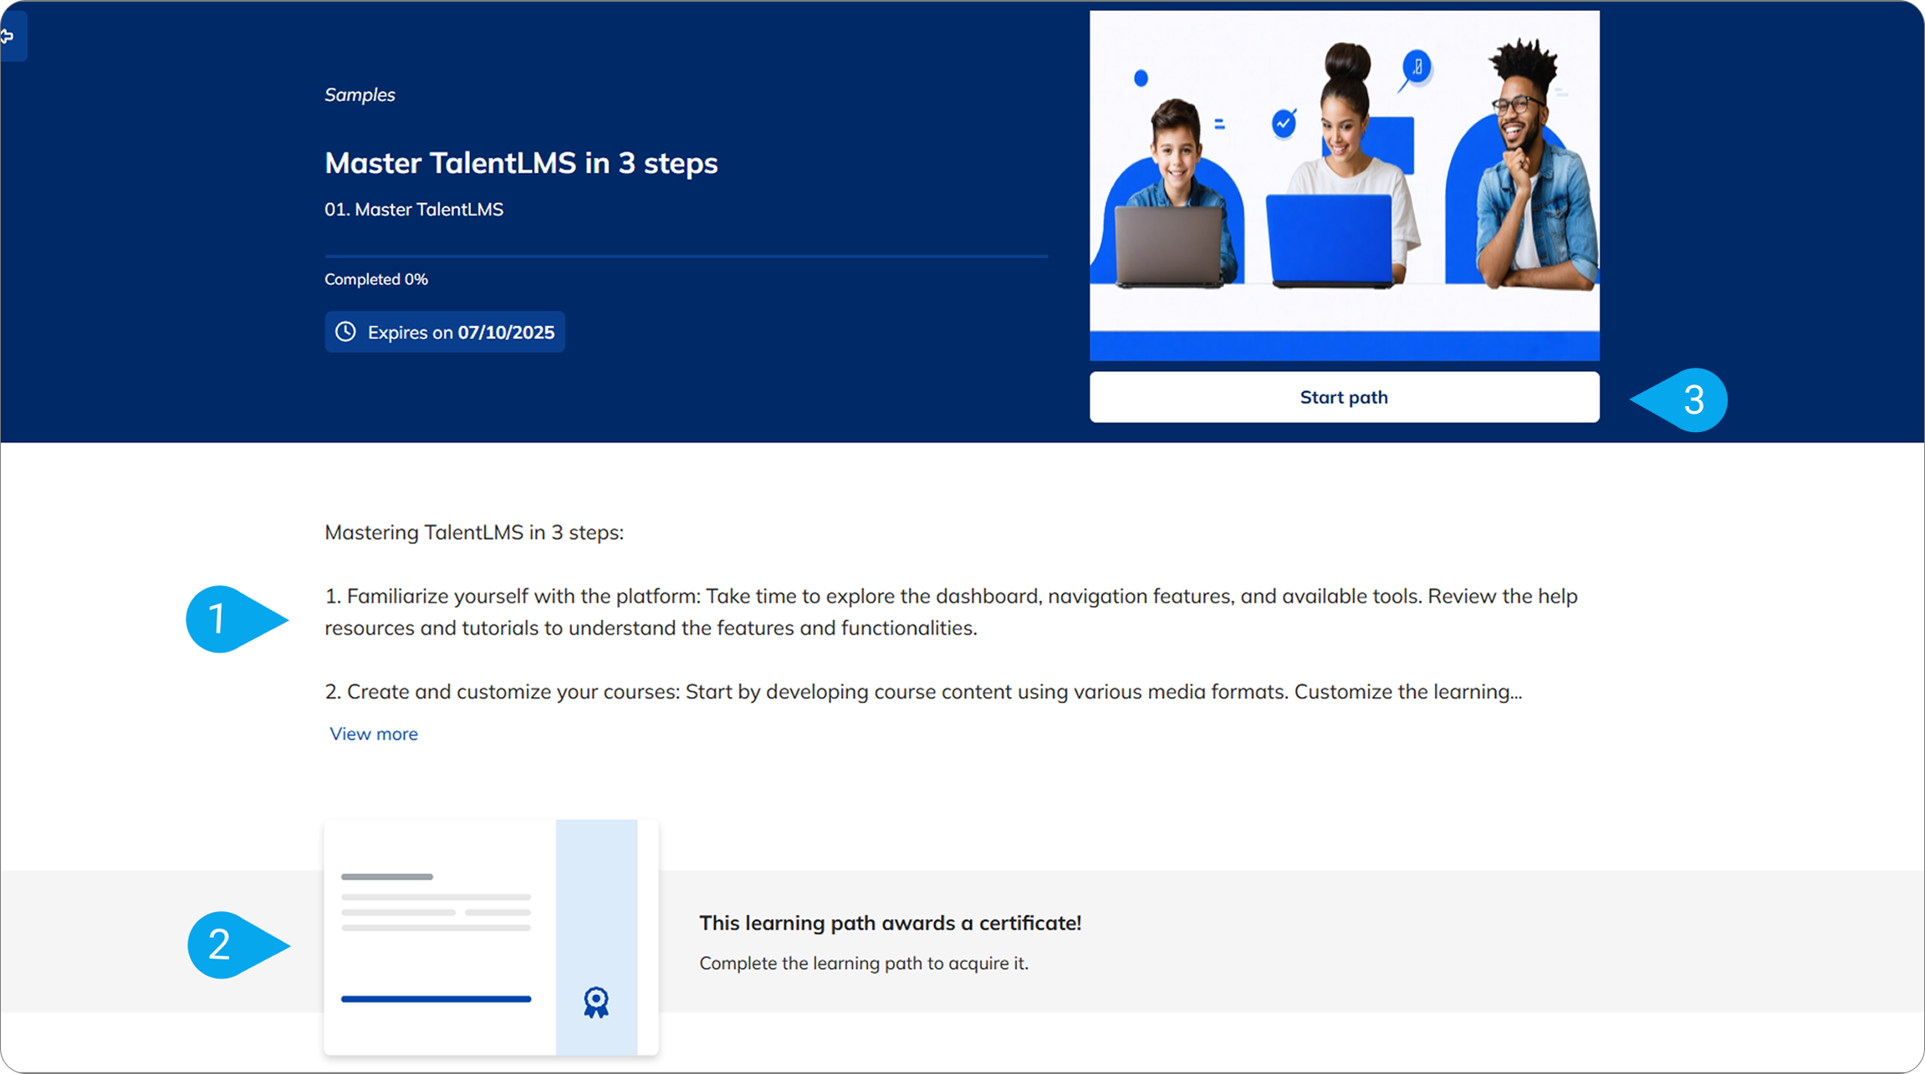This screenshot has width=1925, height=1074.
Task: Open the course cover image
Action: tap(1344, 186)
